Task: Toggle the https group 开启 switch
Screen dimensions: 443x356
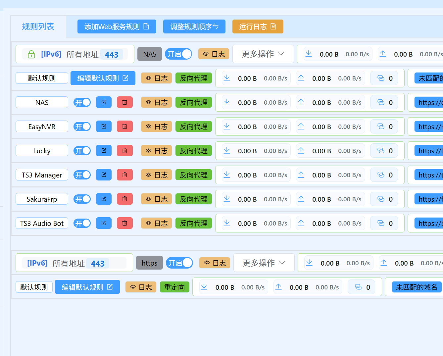Action: click(179, 263)
